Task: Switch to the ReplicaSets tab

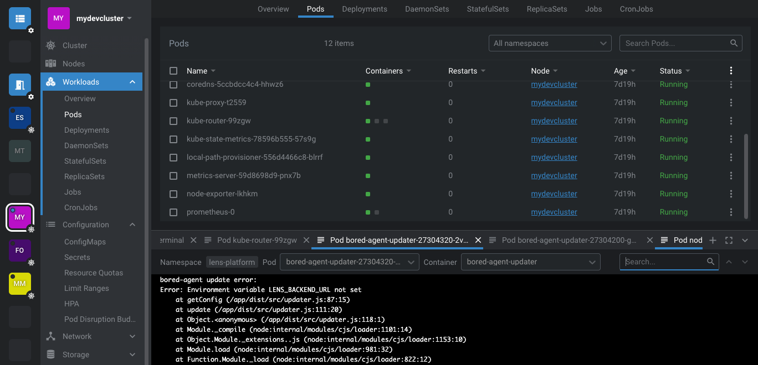Action: tap(547, 9)
